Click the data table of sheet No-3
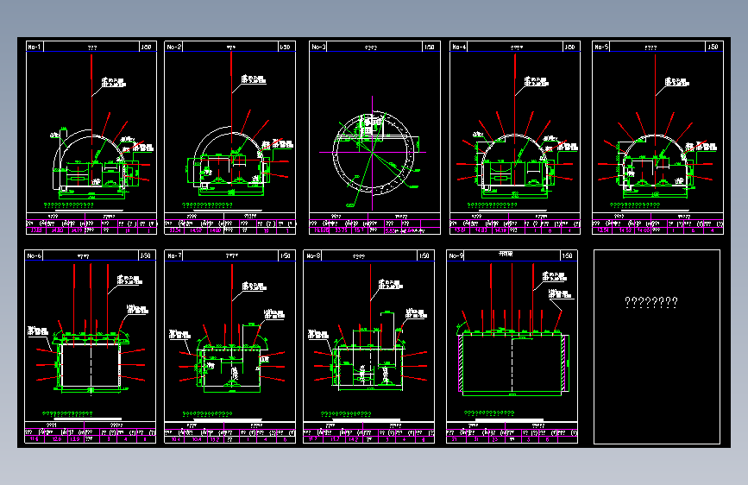This screenshot has width=748, height=485. point(374,224)
